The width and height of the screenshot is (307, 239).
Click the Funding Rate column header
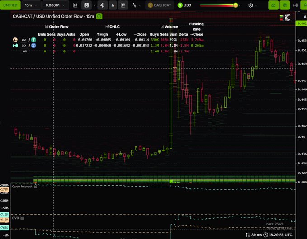pos(196,27)
